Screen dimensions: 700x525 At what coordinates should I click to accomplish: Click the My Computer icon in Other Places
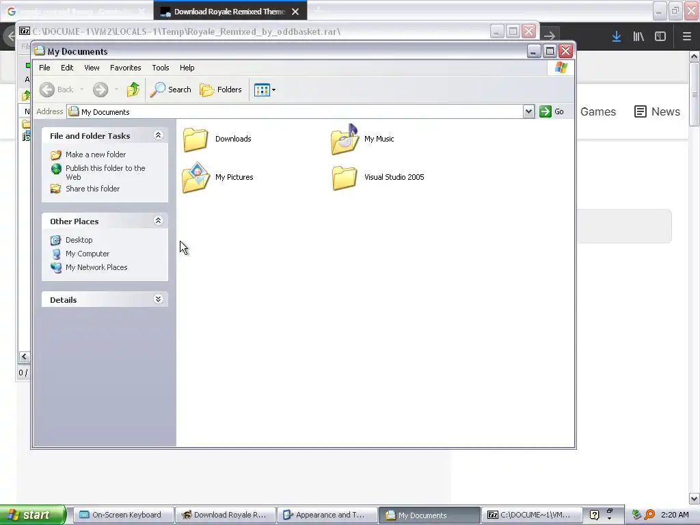point(56,254)
